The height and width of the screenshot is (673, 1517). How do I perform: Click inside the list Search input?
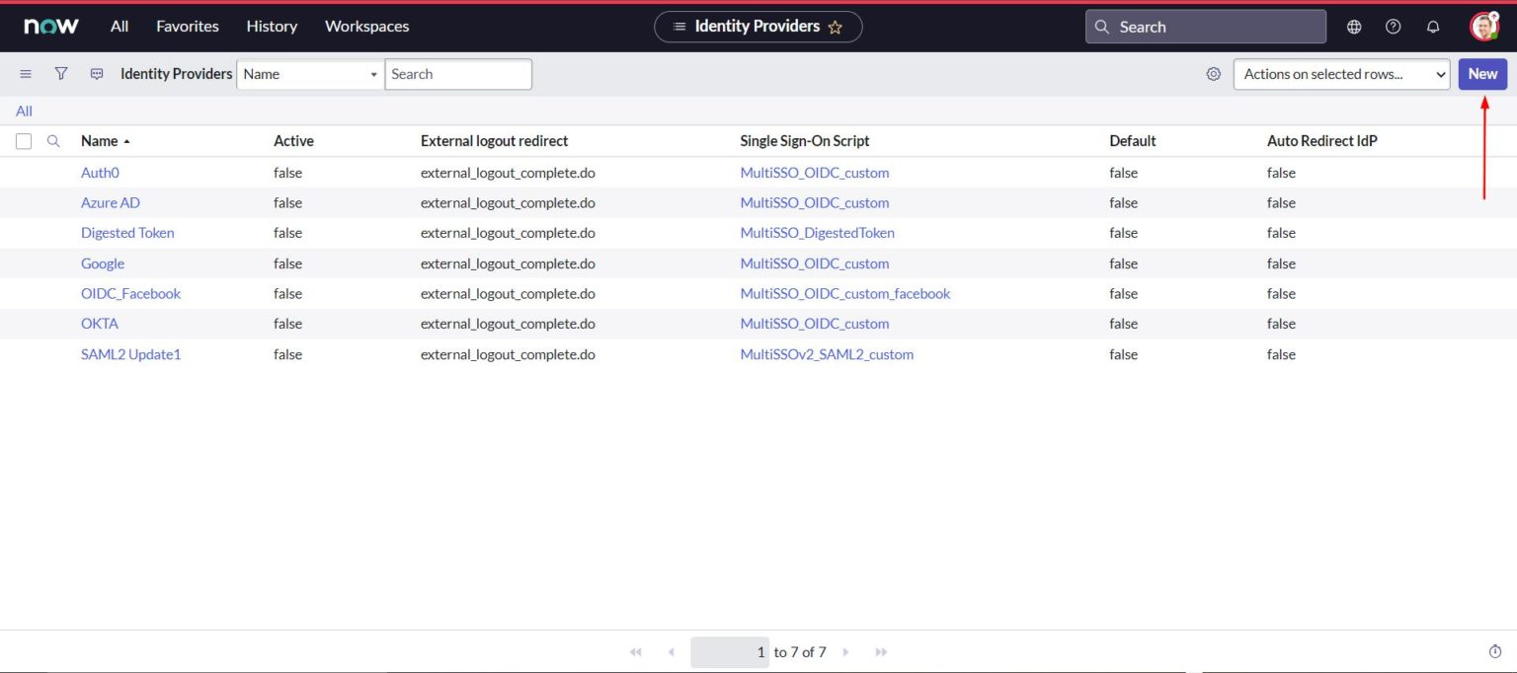tap(457, 73)
